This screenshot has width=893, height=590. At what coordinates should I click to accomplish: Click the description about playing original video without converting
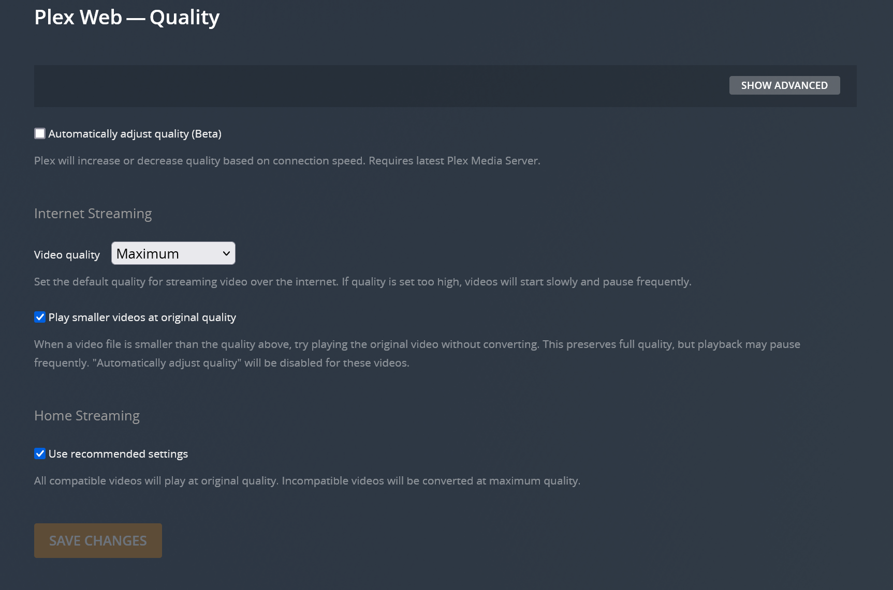[417, 344]
